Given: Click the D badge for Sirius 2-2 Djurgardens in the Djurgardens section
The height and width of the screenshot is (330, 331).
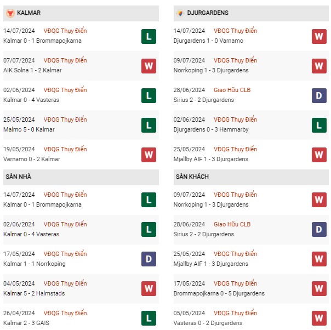Looking at the screenshot, I should (x=319, y=95).
